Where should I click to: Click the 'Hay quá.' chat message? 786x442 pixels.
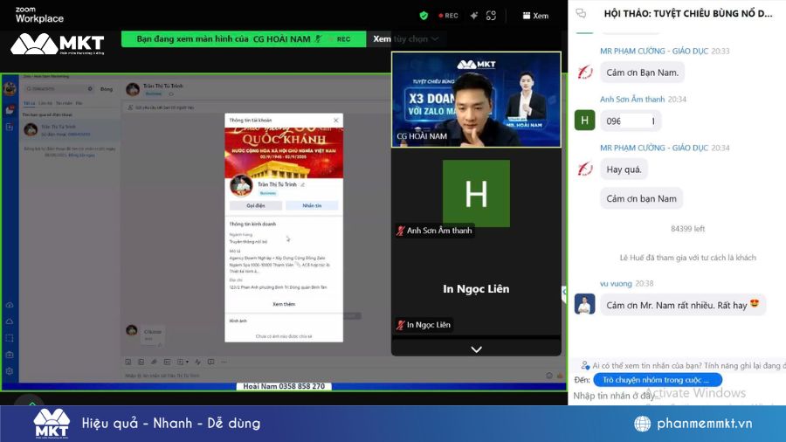pyautogui.click(x=624, y=169)
